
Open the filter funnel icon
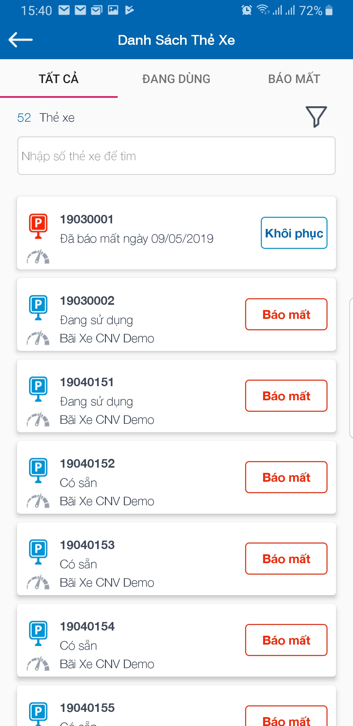[316, 116]
